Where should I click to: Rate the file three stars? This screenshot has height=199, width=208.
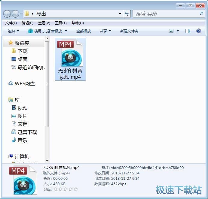click(66, 189)
